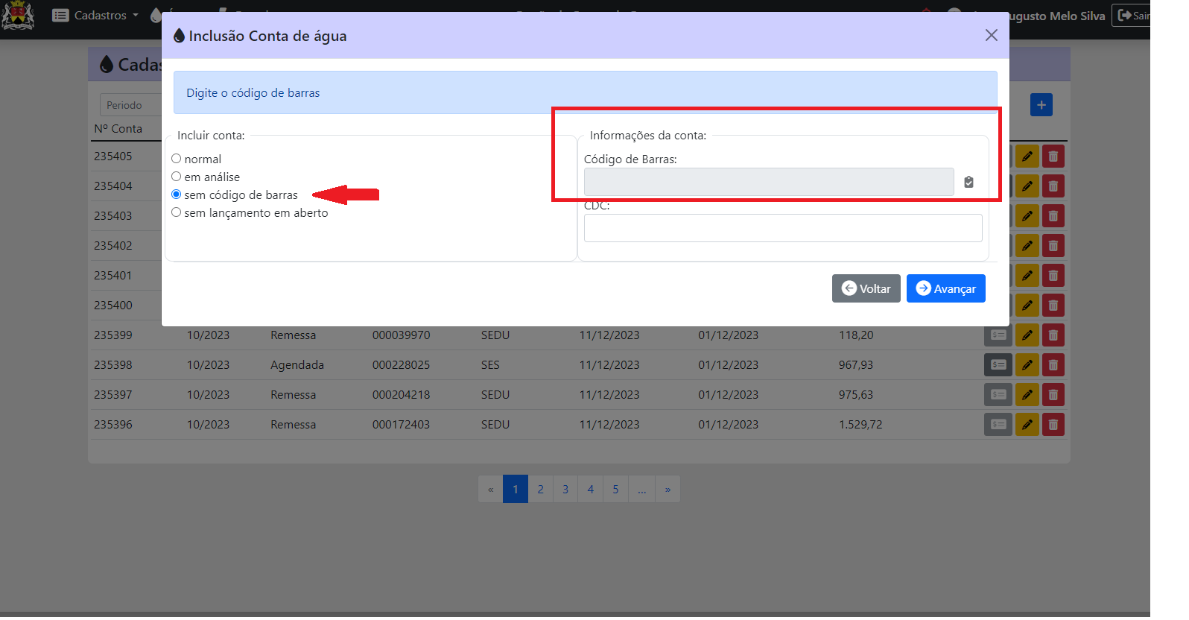
Task: Click the Avançar button
Action: click(x=946, y=288)
